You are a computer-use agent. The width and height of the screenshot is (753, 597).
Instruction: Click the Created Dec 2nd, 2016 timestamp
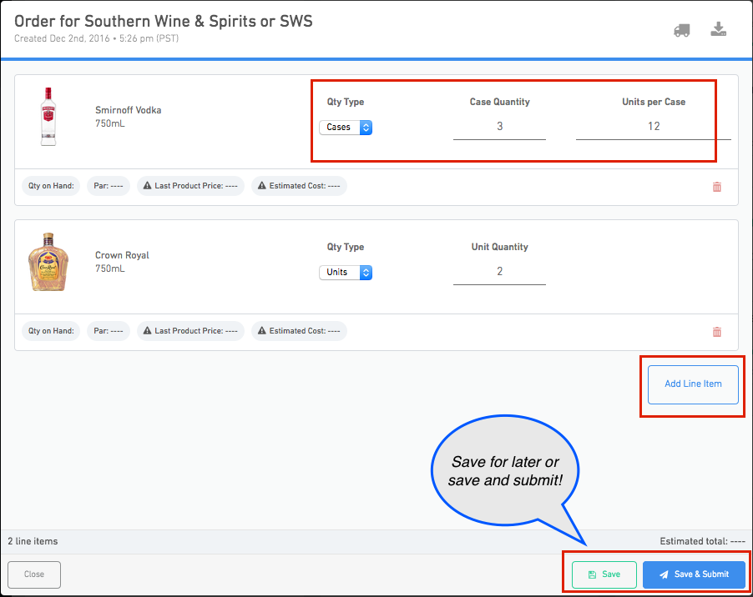(96, 38)
